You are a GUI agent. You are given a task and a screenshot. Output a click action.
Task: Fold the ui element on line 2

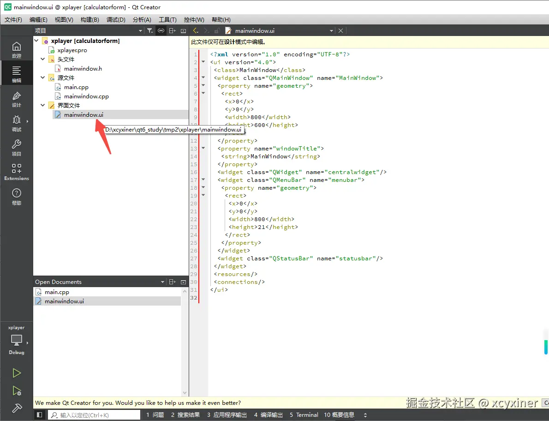203,62
